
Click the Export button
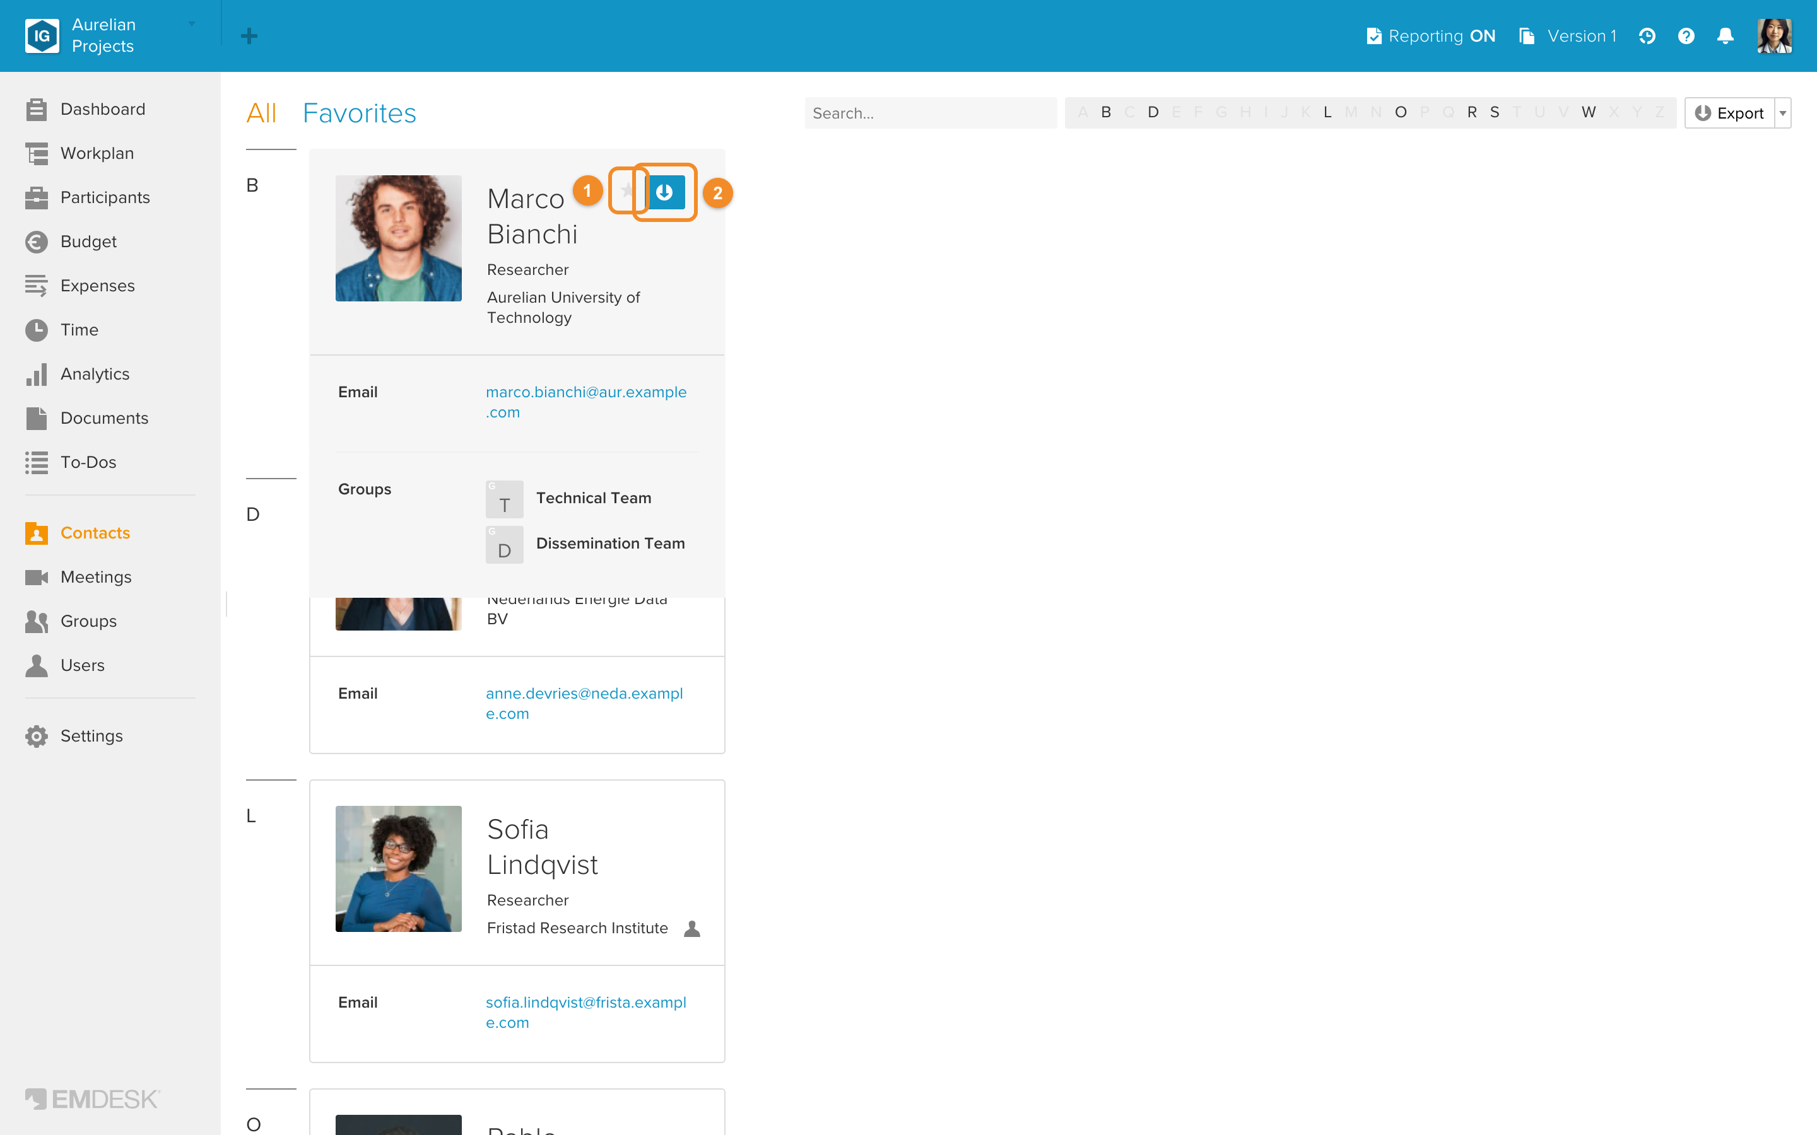[x=1730, y=113]
